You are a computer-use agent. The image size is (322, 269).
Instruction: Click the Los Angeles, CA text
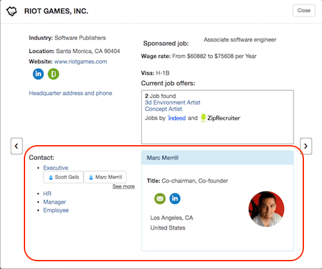click(172, 218)
